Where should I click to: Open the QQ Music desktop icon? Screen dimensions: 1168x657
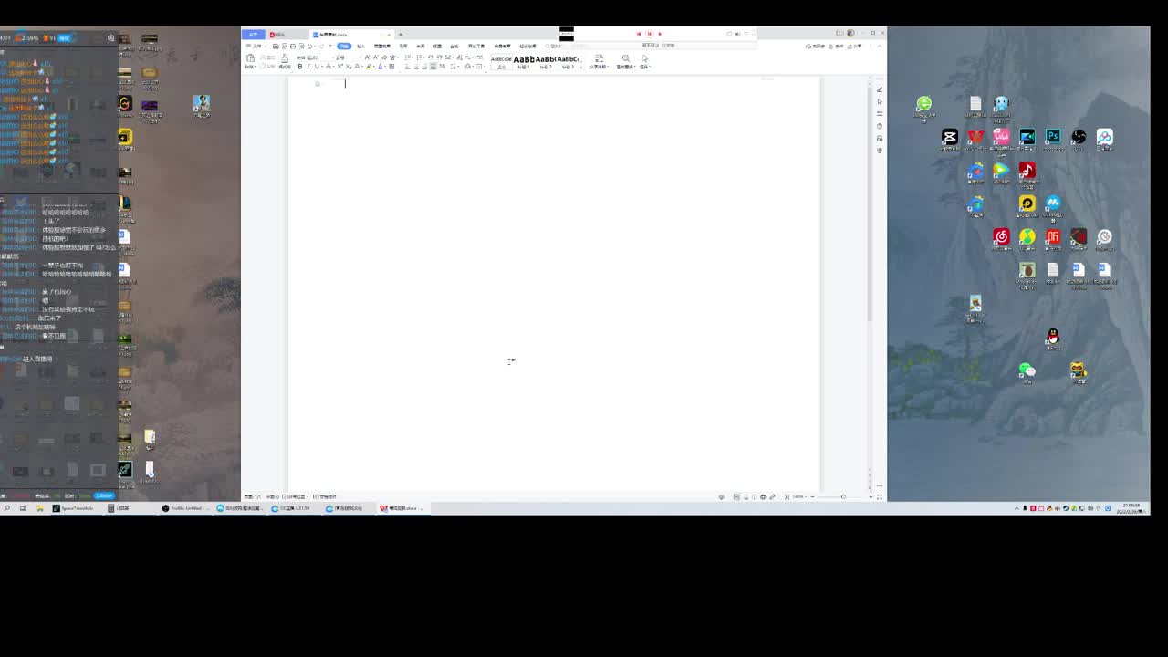pos(1027,236)
